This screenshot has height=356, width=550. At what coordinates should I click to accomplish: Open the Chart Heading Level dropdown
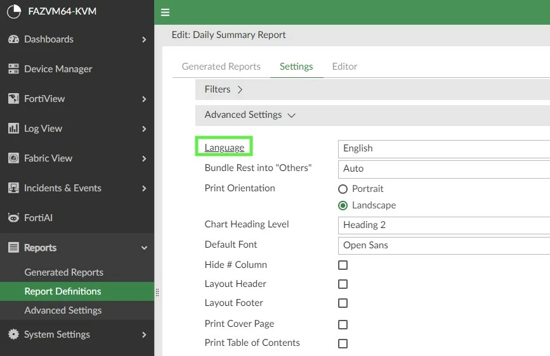click(444, 225)
